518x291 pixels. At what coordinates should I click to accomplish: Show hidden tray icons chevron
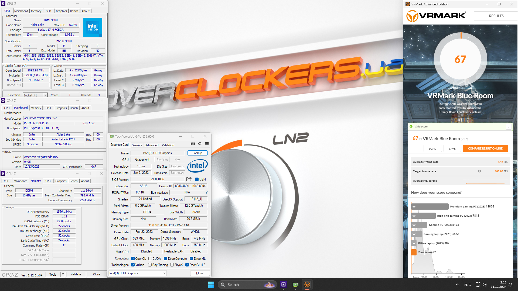point(457,285)
